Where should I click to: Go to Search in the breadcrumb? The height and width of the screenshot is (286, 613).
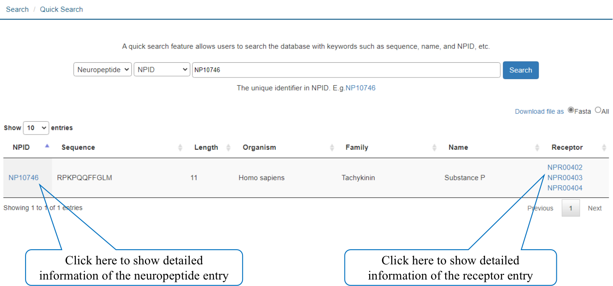click(17, 9)
